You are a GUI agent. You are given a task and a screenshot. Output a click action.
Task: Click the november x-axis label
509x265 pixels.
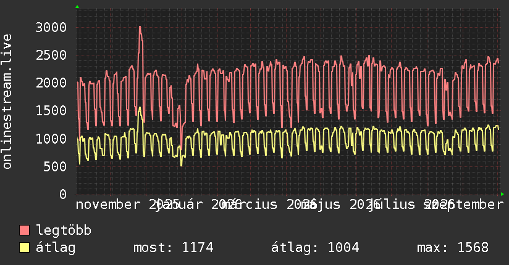[108, 205]
